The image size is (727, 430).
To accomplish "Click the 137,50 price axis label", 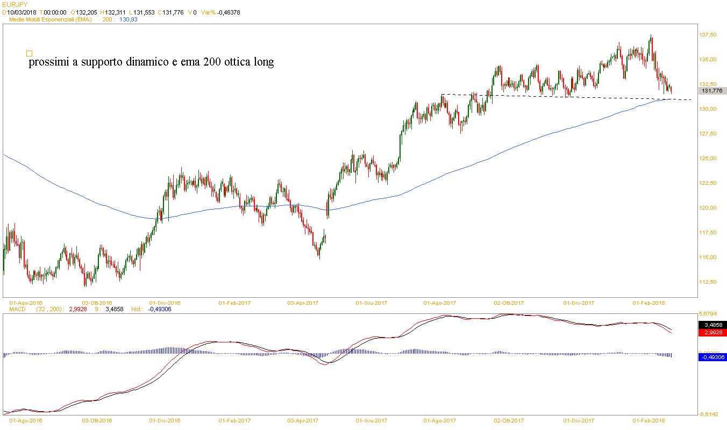I will (708, 35).
